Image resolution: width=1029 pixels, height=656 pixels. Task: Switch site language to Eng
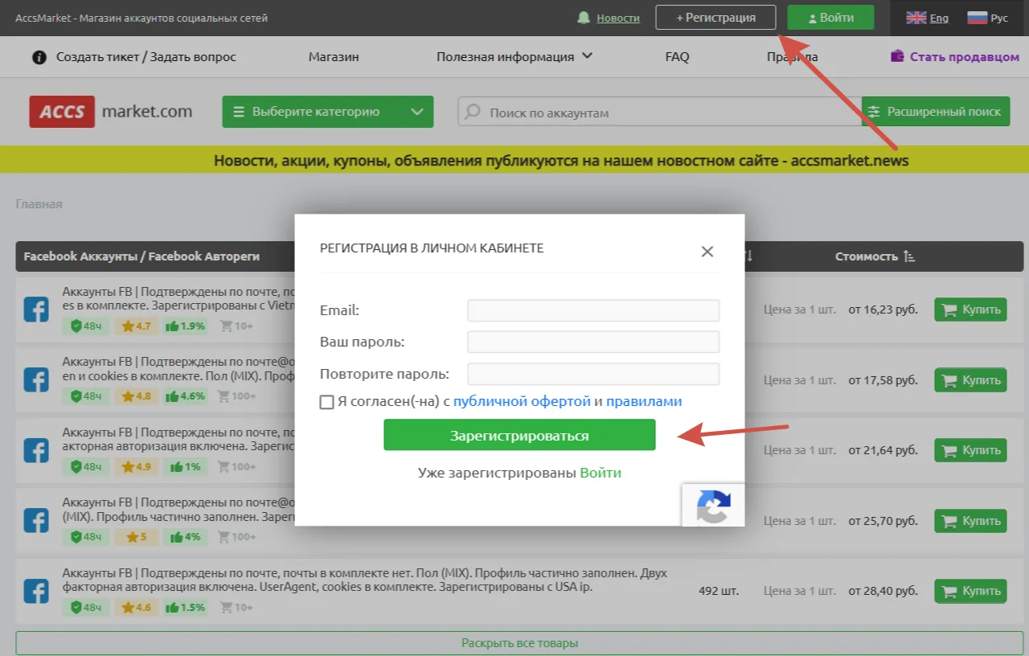(x=928, y=18)
